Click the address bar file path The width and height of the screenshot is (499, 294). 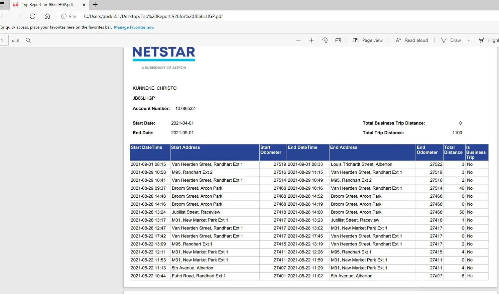[153, 16]
